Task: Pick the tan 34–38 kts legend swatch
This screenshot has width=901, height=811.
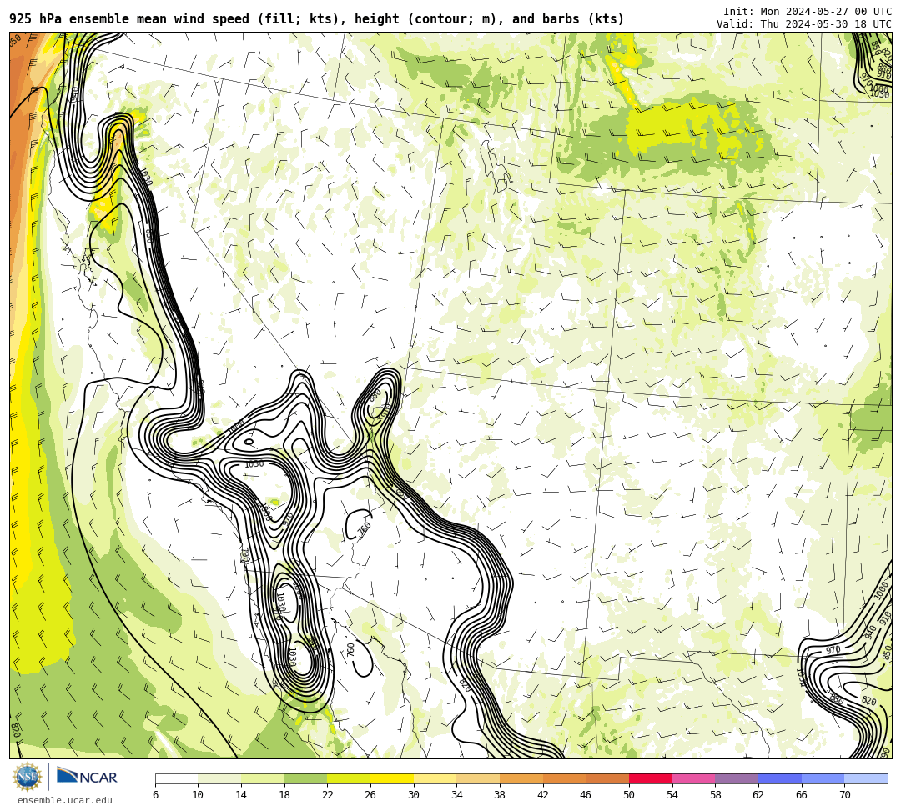Action: click(x=478, y=778)
